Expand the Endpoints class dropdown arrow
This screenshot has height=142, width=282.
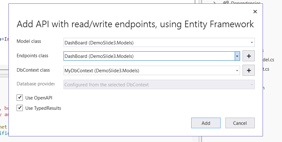pyautogui.click(x=237, y=56)
